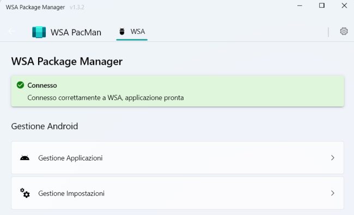Click the Connesso status heading
The height and width of the screenshot is (215, 354).
pos(42,85)
